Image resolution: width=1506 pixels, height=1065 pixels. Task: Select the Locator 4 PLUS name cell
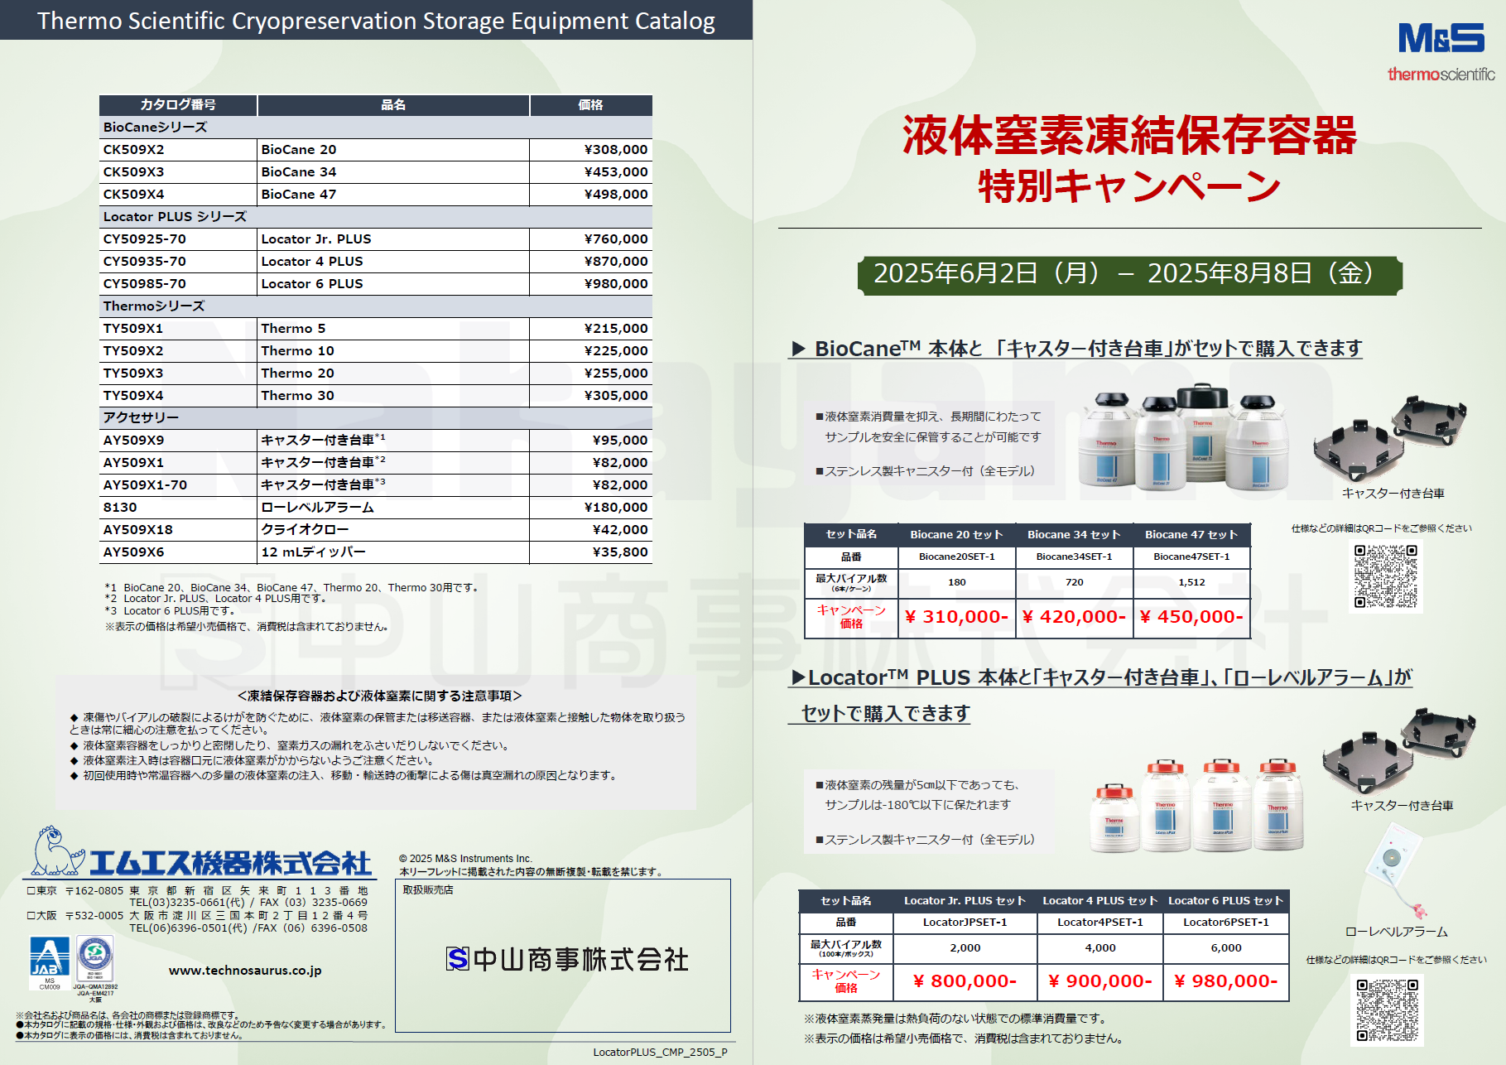(393, 262)
